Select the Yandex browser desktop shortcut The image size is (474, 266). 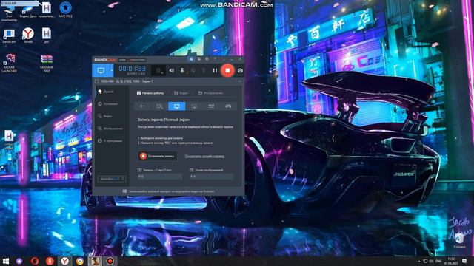click(28, 35)
